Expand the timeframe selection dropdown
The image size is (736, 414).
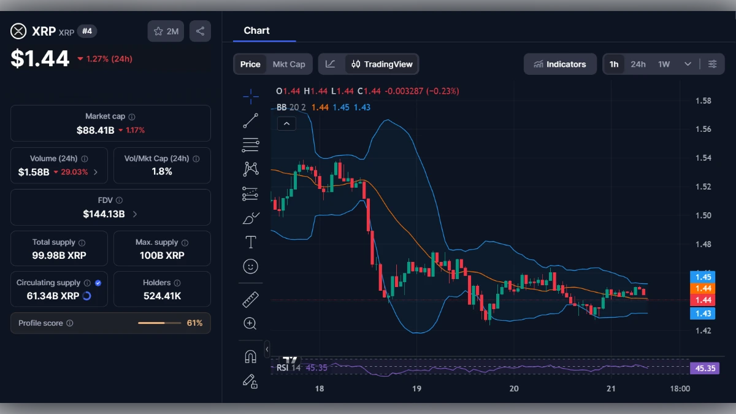point(688,63)
